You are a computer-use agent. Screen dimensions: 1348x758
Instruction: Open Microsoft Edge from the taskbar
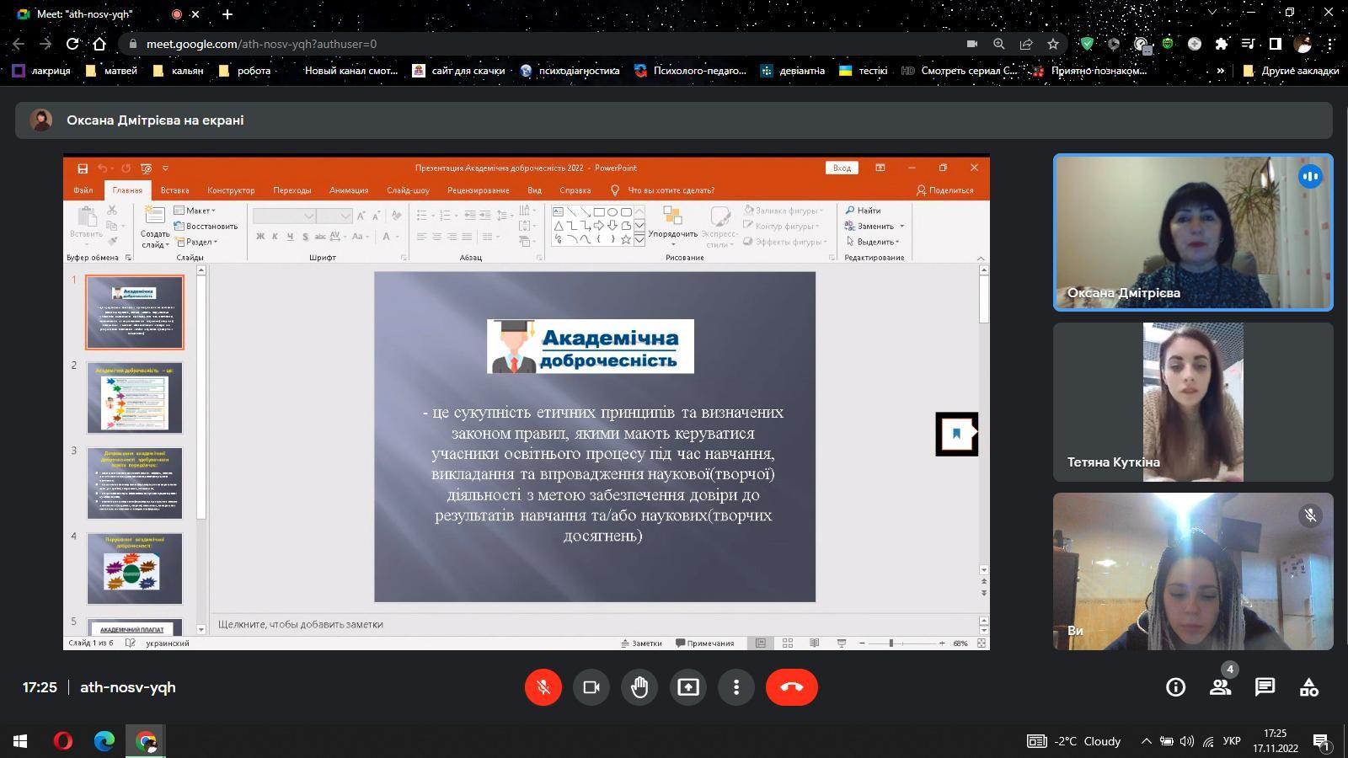(x=104, y=741)
